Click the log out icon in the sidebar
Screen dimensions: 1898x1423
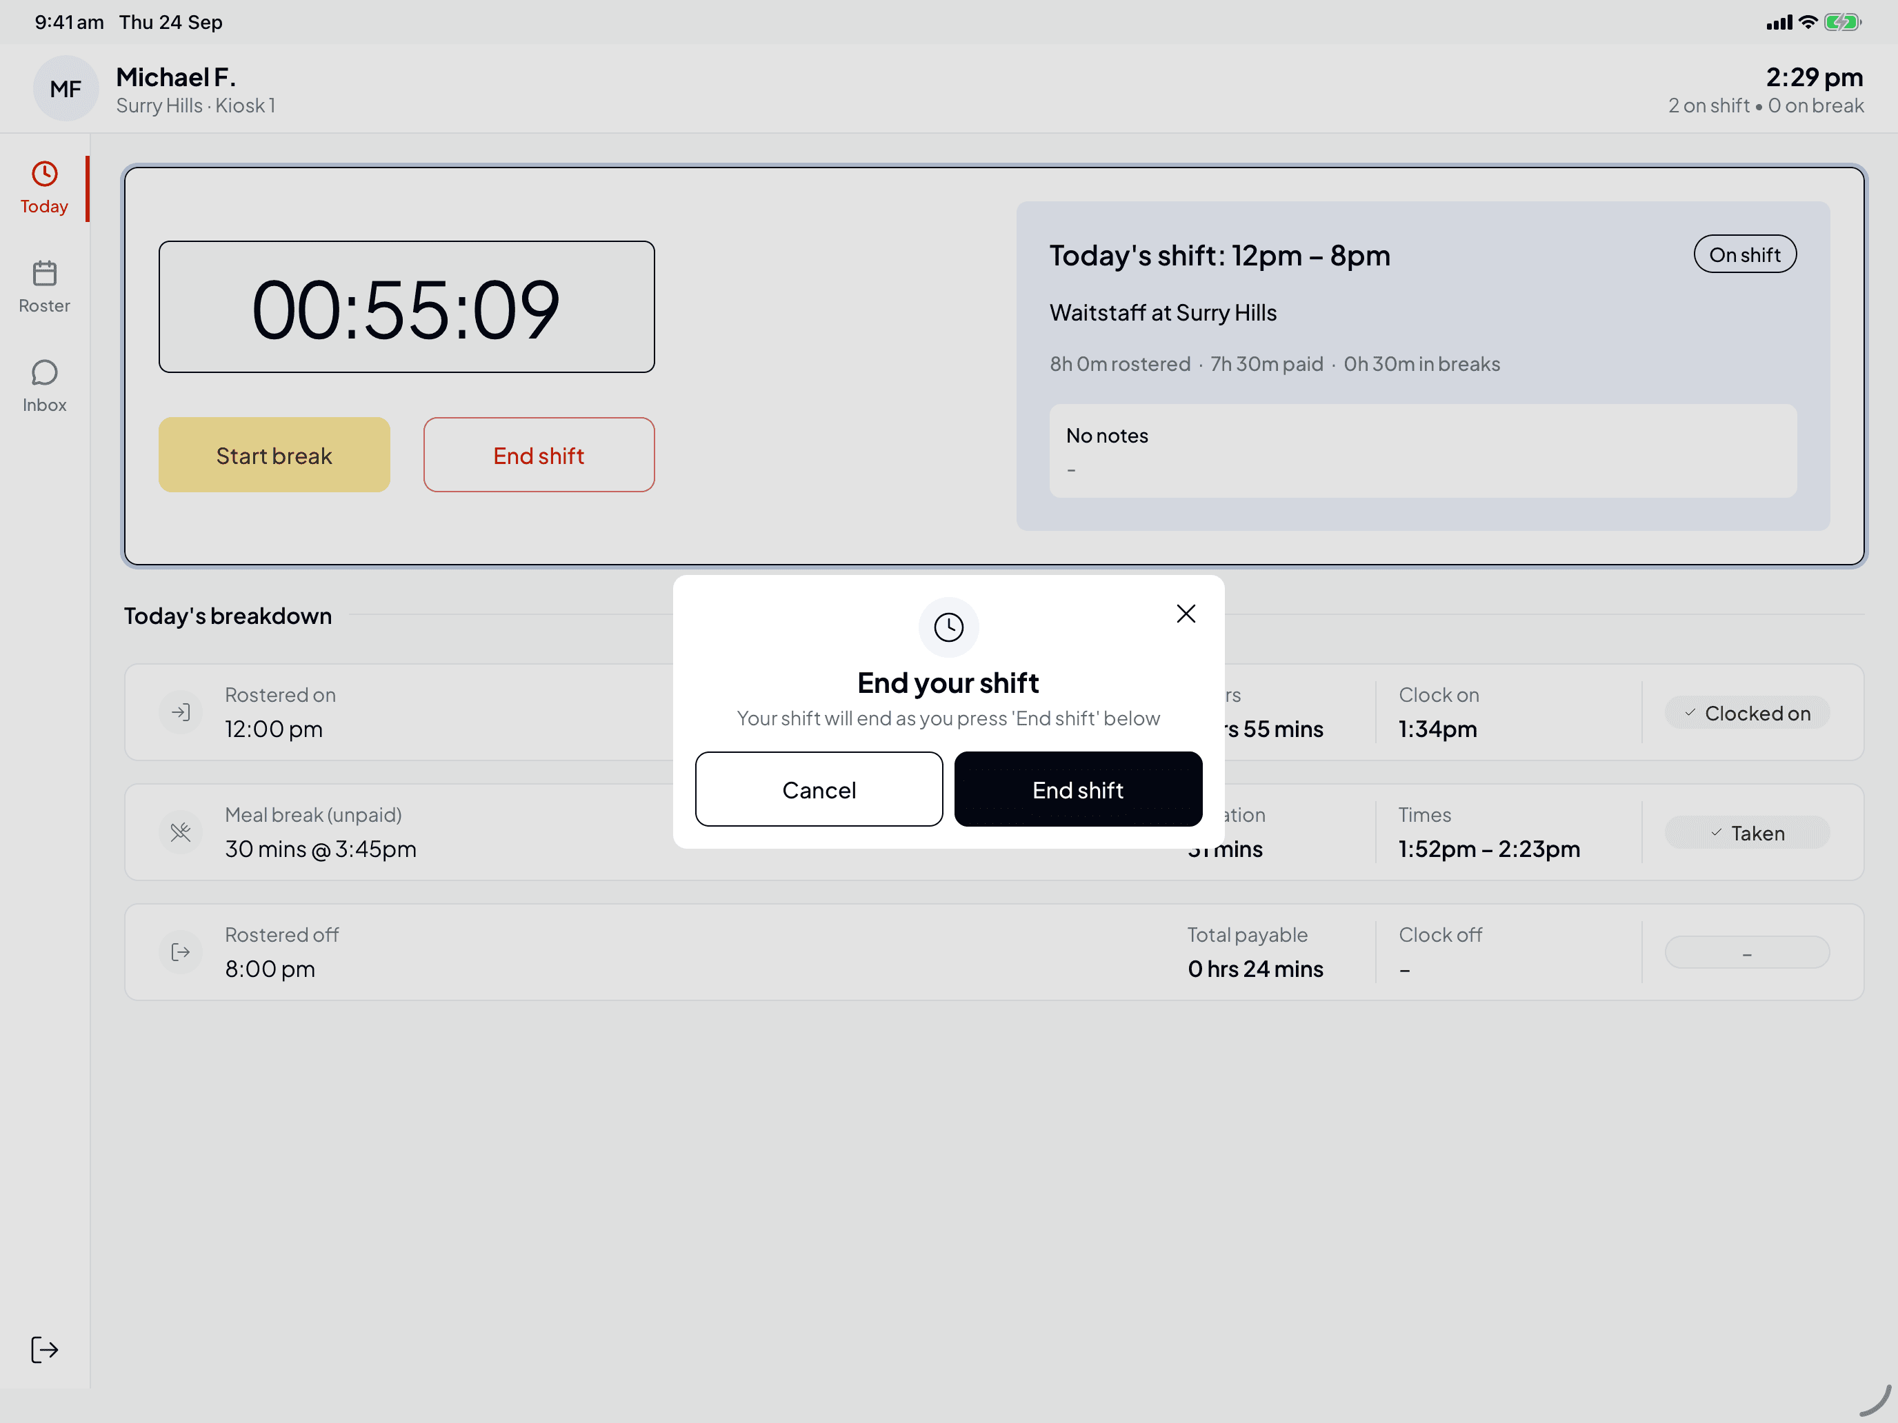point(45,1349)
